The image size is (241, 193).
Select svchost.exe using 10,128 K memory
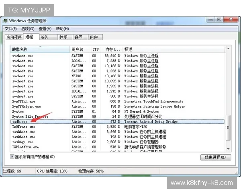point(117,66)
